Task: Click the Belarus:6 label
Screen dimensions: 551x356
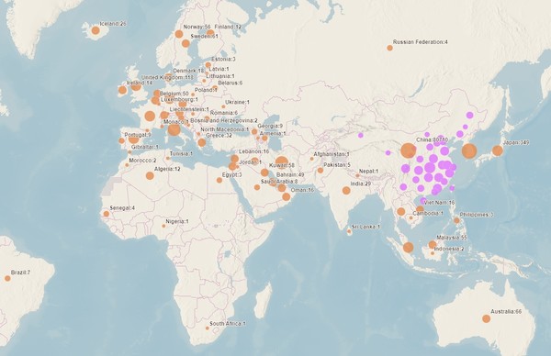Action: 231,83
